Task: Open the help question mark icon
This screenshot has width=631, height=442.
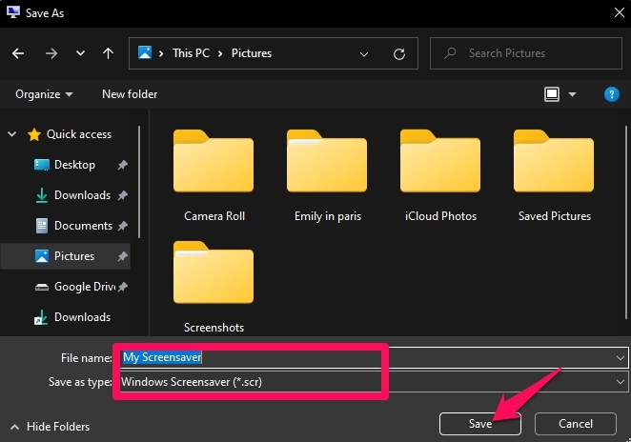Action: click(612, 94)
